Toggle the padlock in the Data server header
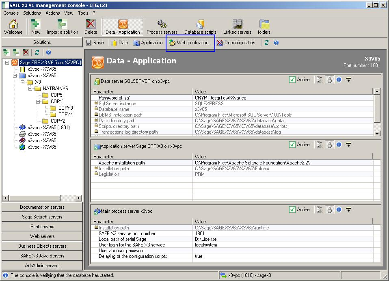This screenshot has height=281, width=389. [x=329, y=80]
